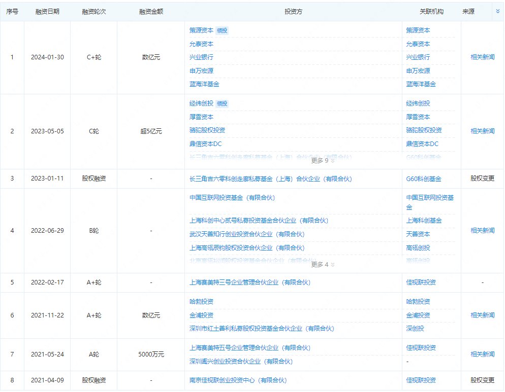Open 哈勃投资 in the 关联机构 column
Image resolution: width=505 pixels, height=392 pixels.
tap(418, 302)
